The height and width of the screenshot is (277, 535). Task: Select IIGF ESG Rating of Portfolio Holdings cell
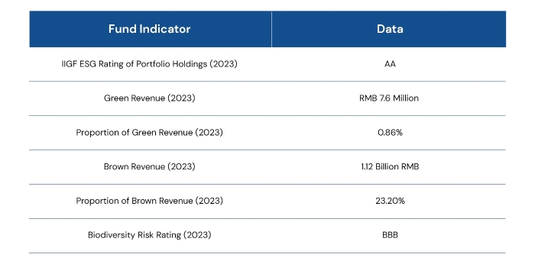[x=150, y=64]
